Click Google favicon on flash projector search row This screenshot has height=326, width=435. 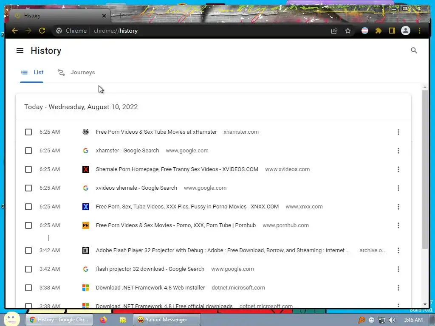[86, 269]
